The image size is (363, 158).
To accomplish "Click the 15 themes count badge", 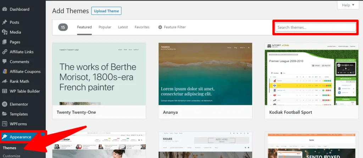I will tap(63, 27).
